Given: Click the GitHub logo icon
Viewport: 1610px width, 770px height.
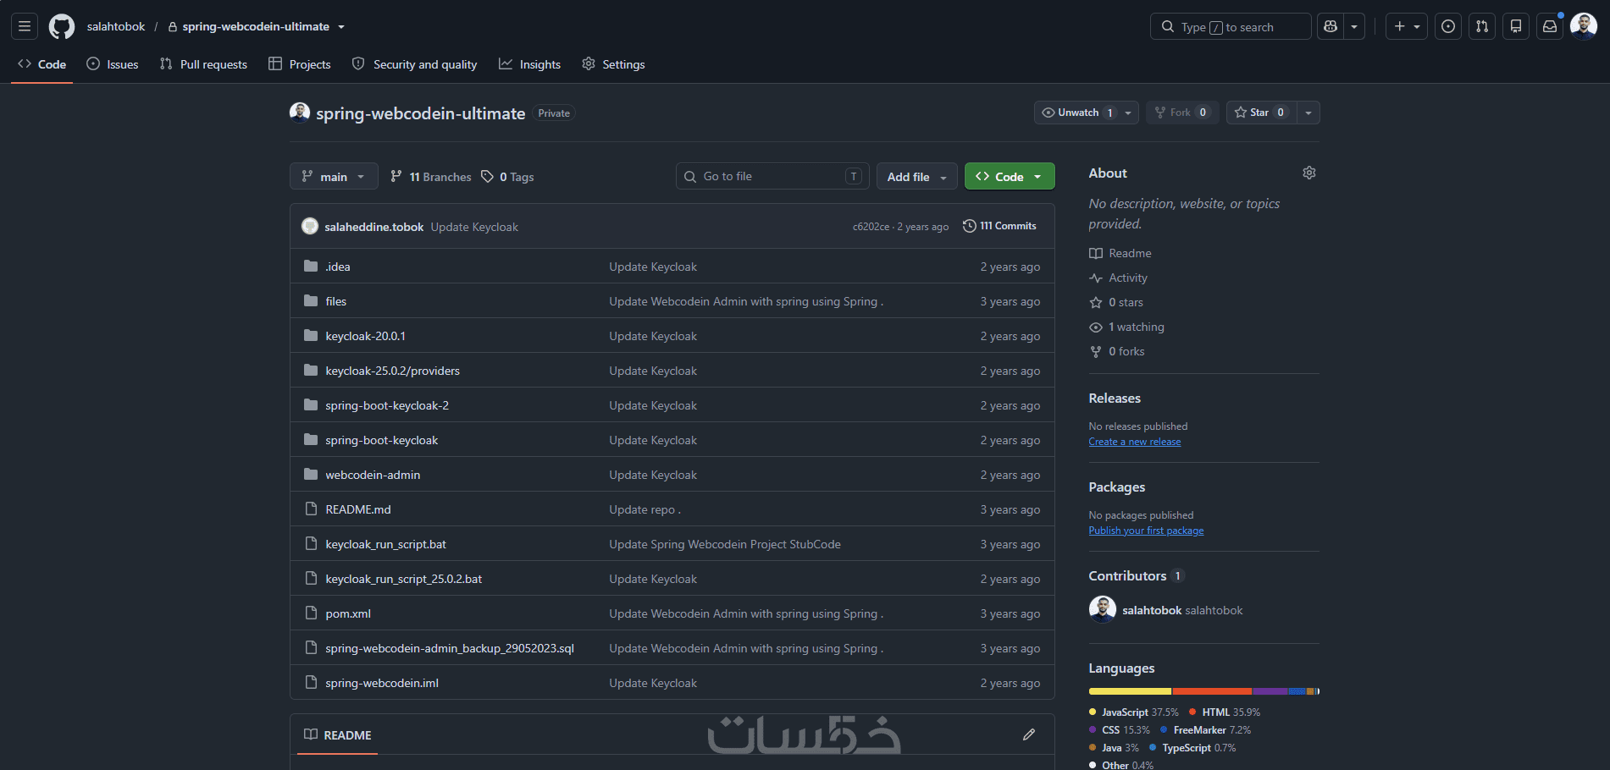Looking at the screenshot, I should click(x=62, y=27).
